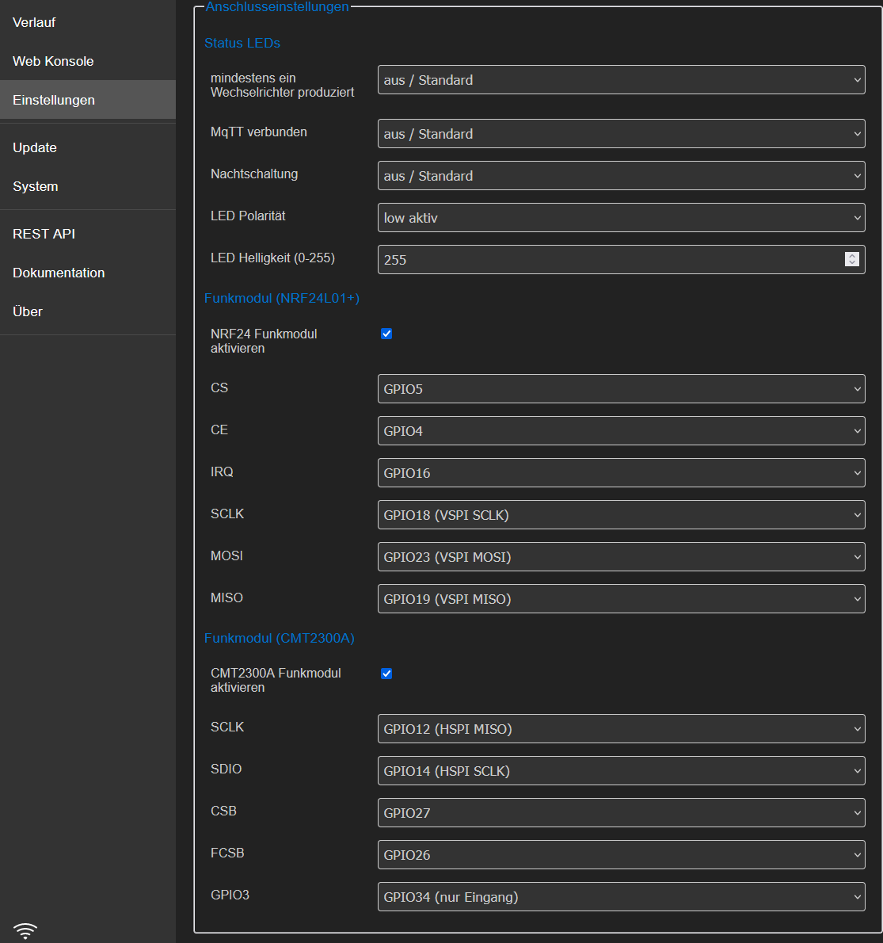Image resolution: width=883 pixels, height=943 pixels.
Task: Open the Update menu item
Action: (x=35, y=147)
